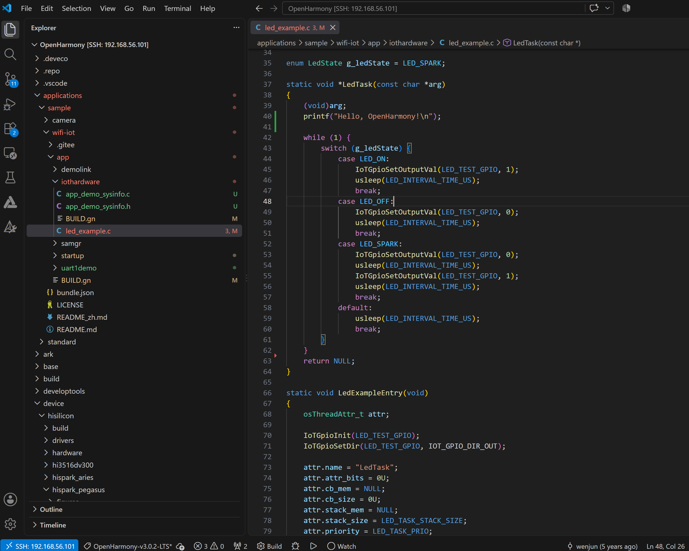
Task: Click the OpenHarmony-v3.0.2-LTS* branch indicator
Action: (x=128, y=546)
